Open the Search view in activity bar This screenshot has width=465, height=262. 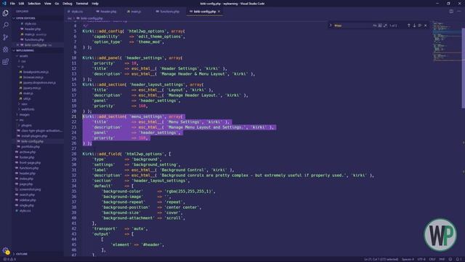6,25
